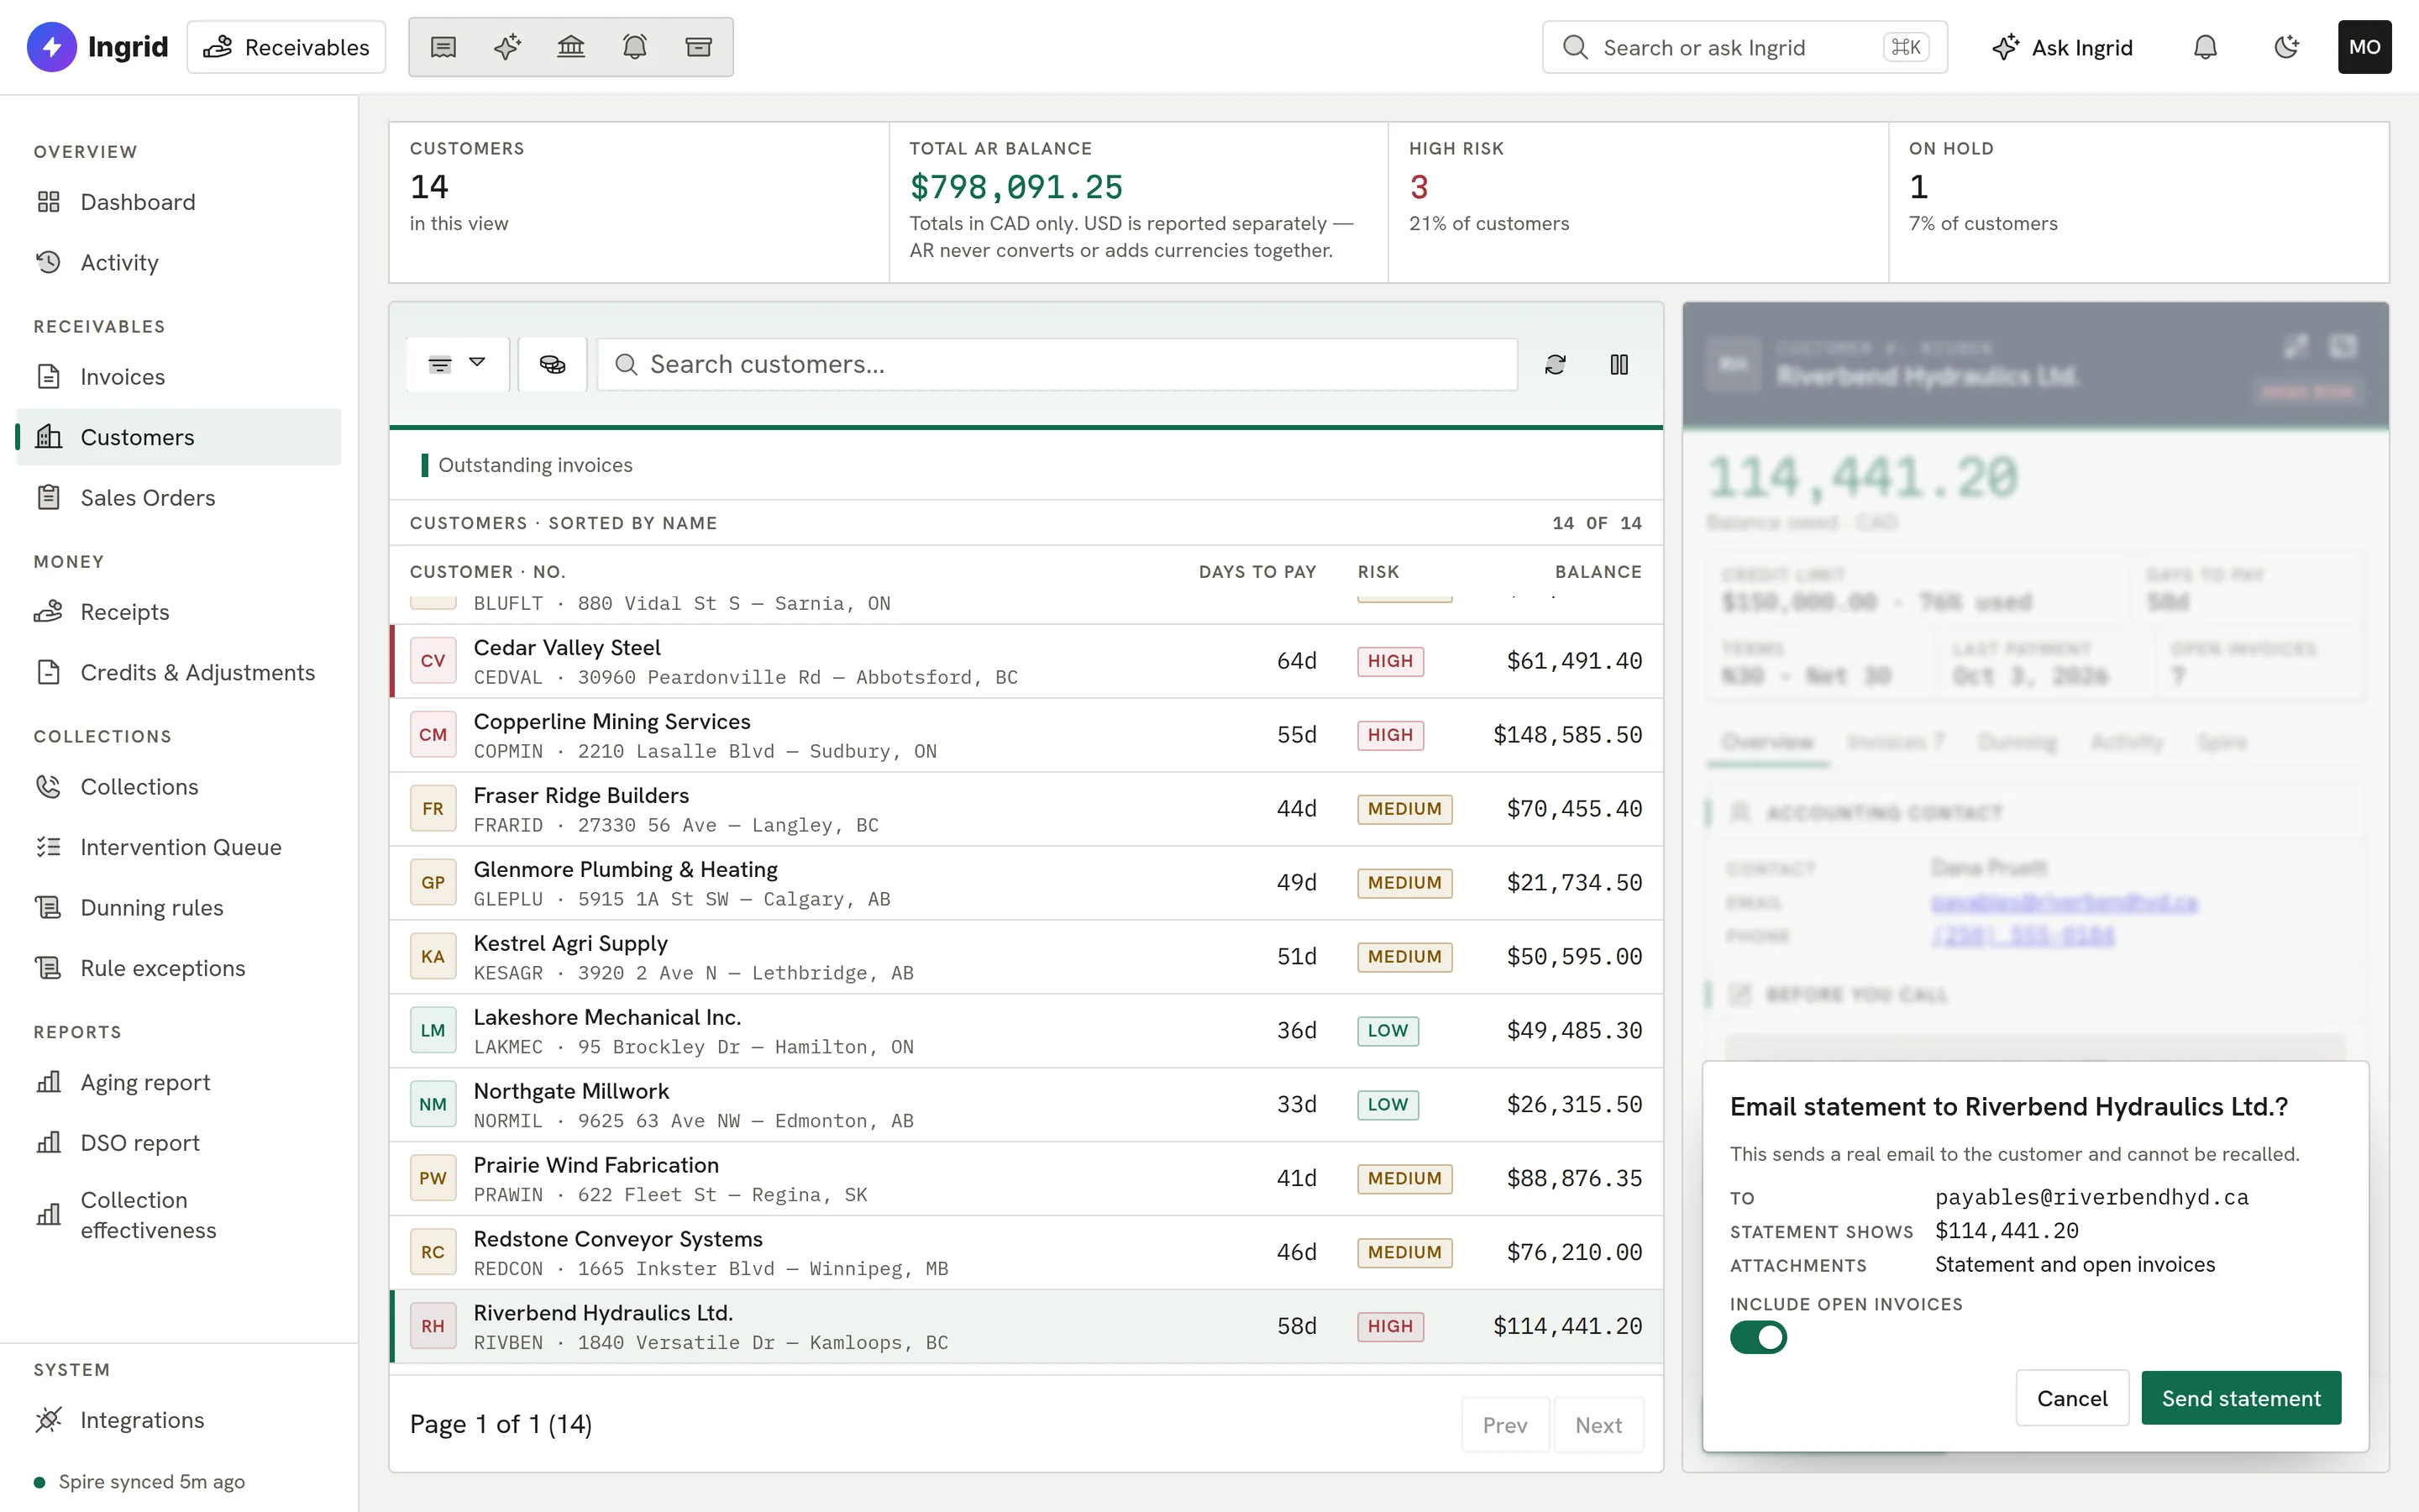Screen dimensions: 2419x1512
Task: Open MO user avatar menu
Action: click(2364, 47)
